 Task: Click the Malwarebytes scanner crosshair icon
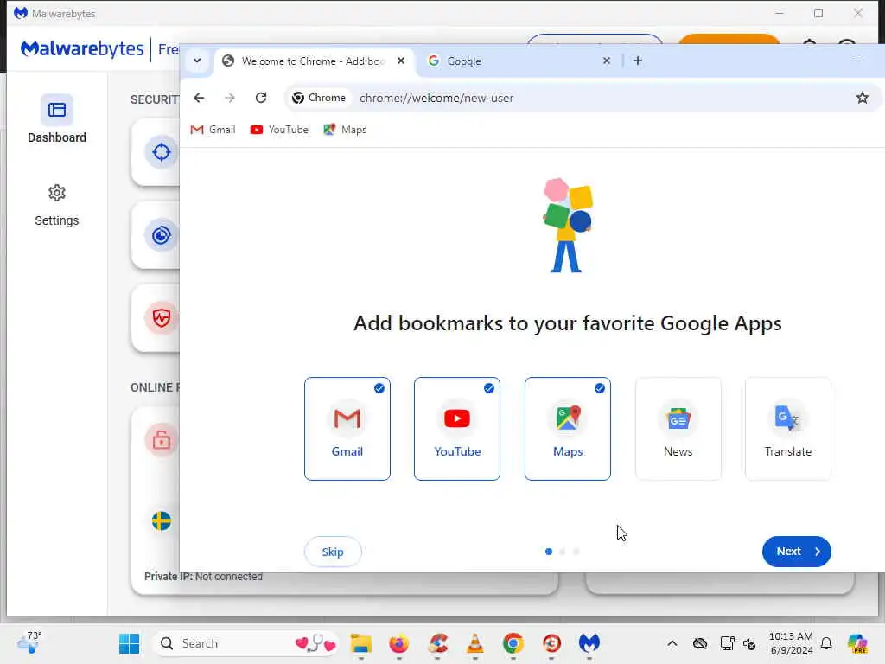[x=162, y=152]
